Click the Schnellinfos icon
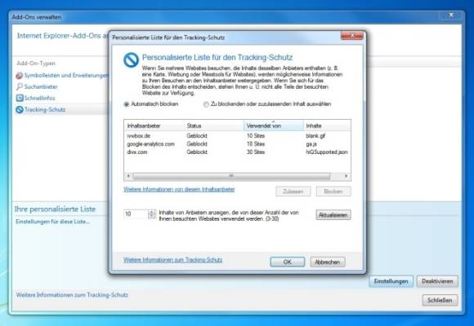This screenshot has height=326, width=474. [x=20, y=98]
